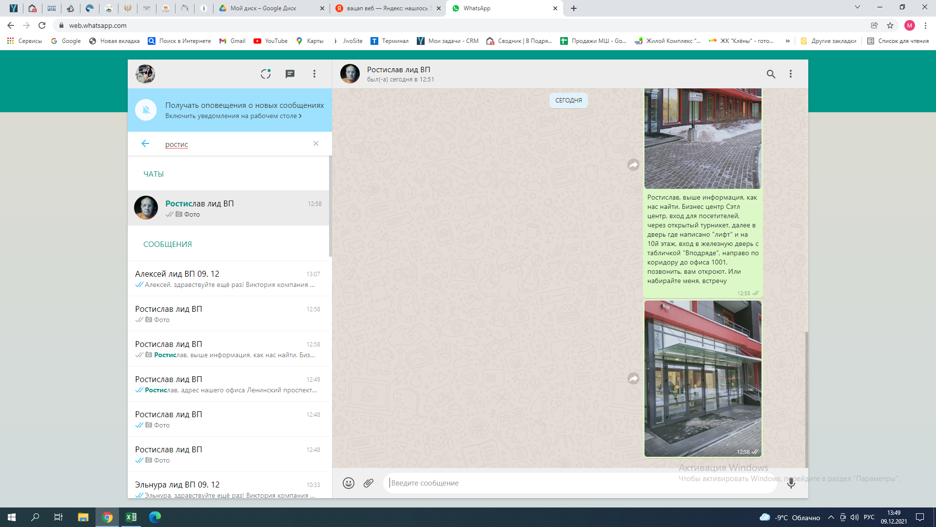Open chat options three-dot menu
The image size is (936, 527).
click(791, 74)
